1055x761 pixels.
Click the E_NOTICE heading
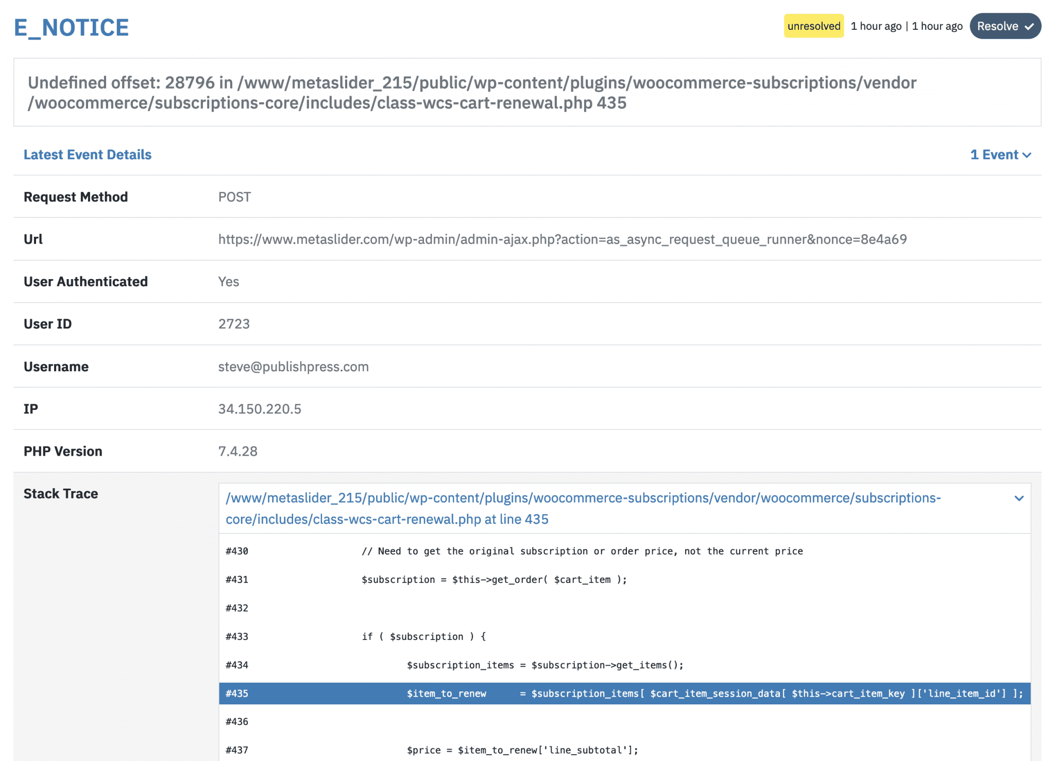point(71,28)
